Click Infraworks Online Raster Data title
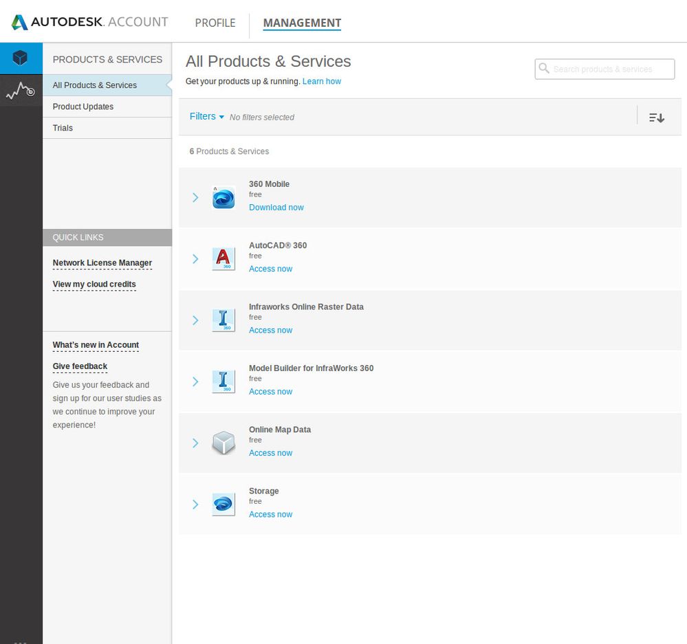687x644 pixels. click(306, 307)
